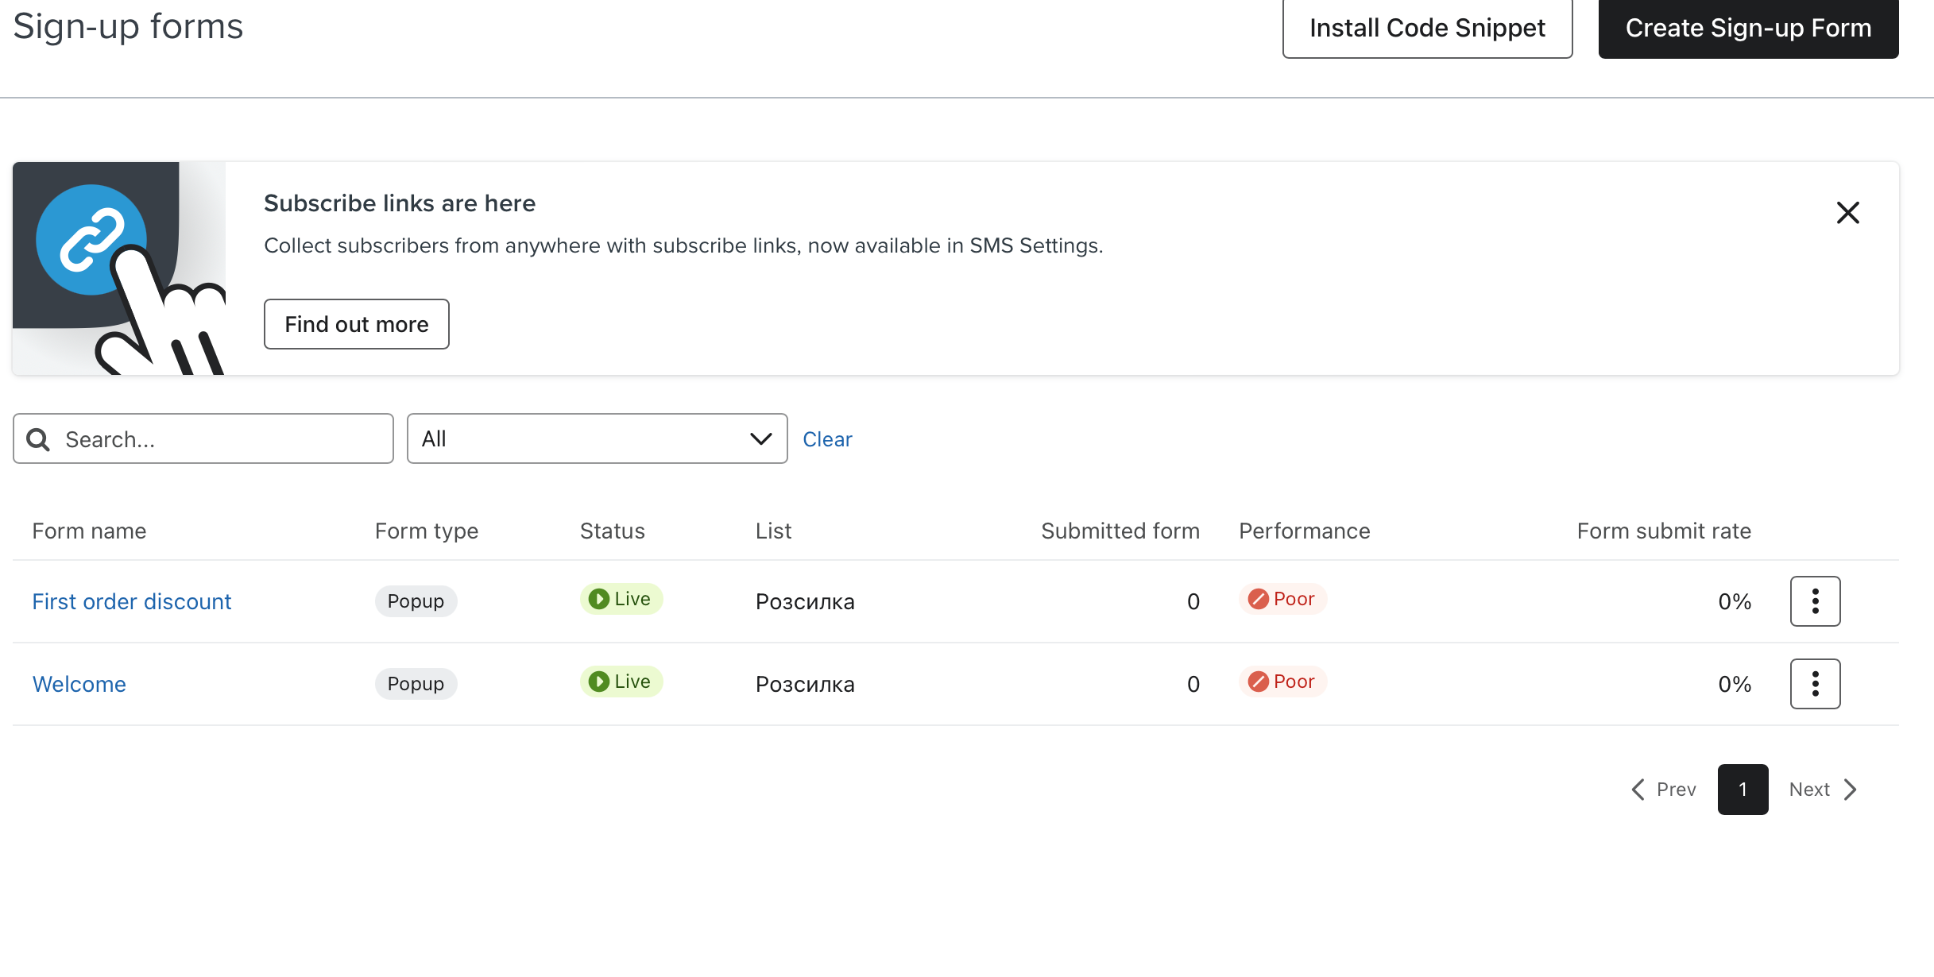Click the List column header
This screenshot has height=977, width=1934.
[774, 531]
